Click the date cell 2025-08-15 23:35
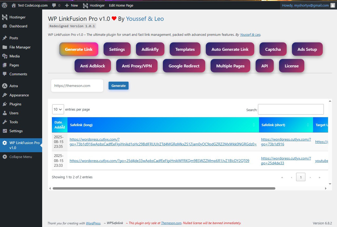The width and height of the screenshot is (337, 227). click(x=60, y=142)
